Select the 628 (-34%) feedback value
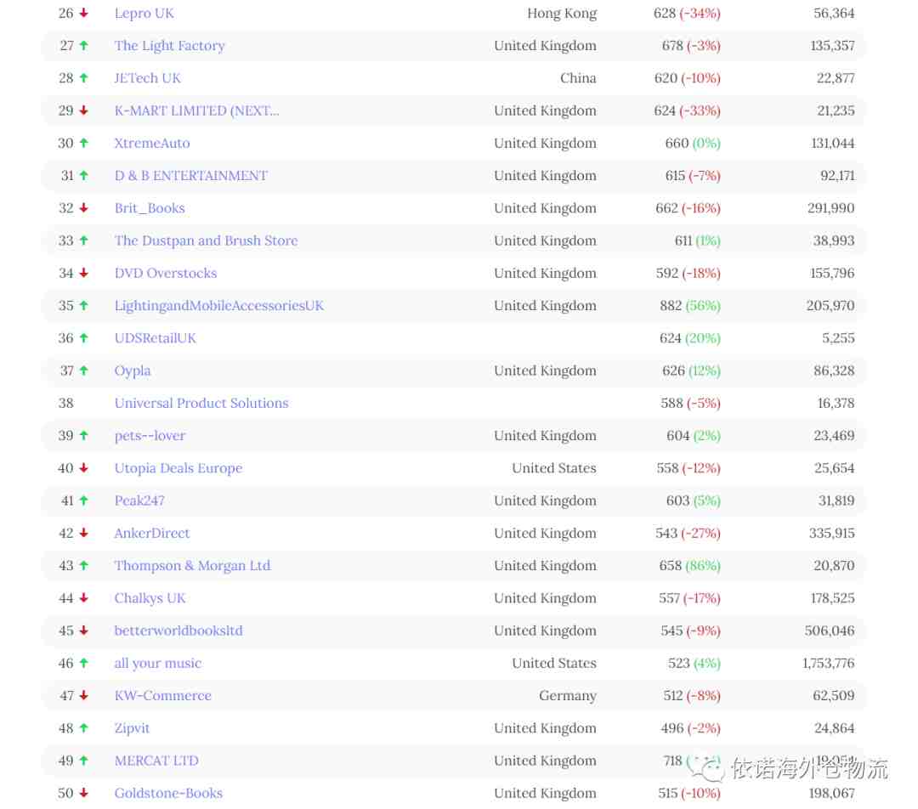918x809 pixels. pyautogui.click(x=687, y=14)
